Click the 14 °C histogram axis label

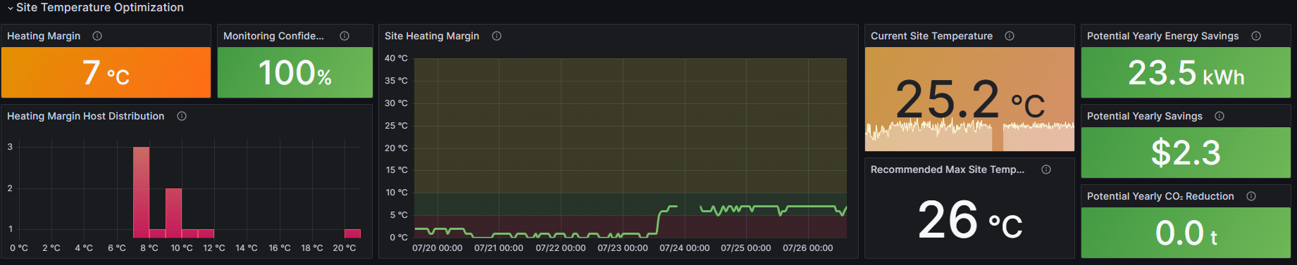click(x=247, y=248)
